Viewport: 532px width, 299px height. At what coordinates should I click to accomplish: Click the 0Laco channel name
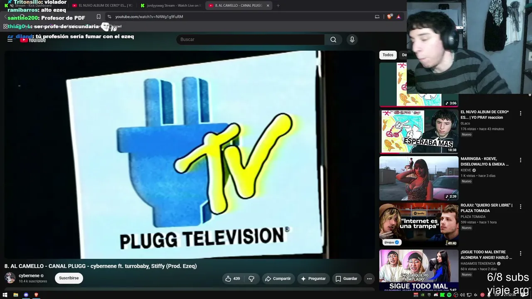click(x=465, y=123)
